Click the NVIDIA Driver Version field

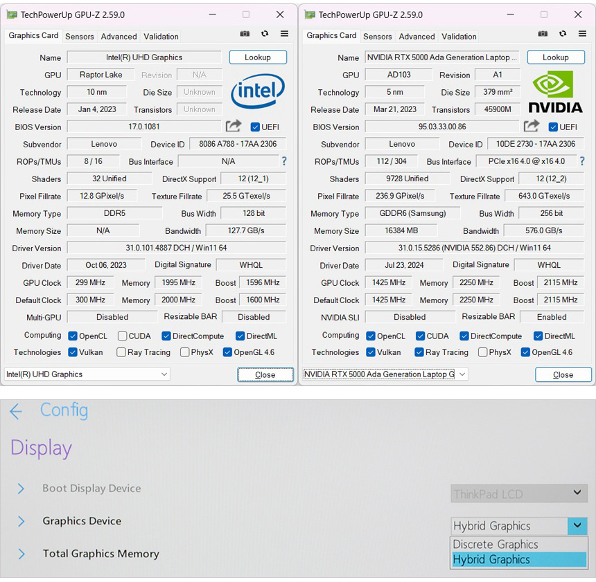[474, 248]
